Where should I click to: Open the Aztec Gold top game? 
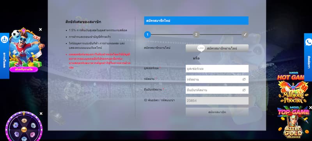tap(294, 122)
